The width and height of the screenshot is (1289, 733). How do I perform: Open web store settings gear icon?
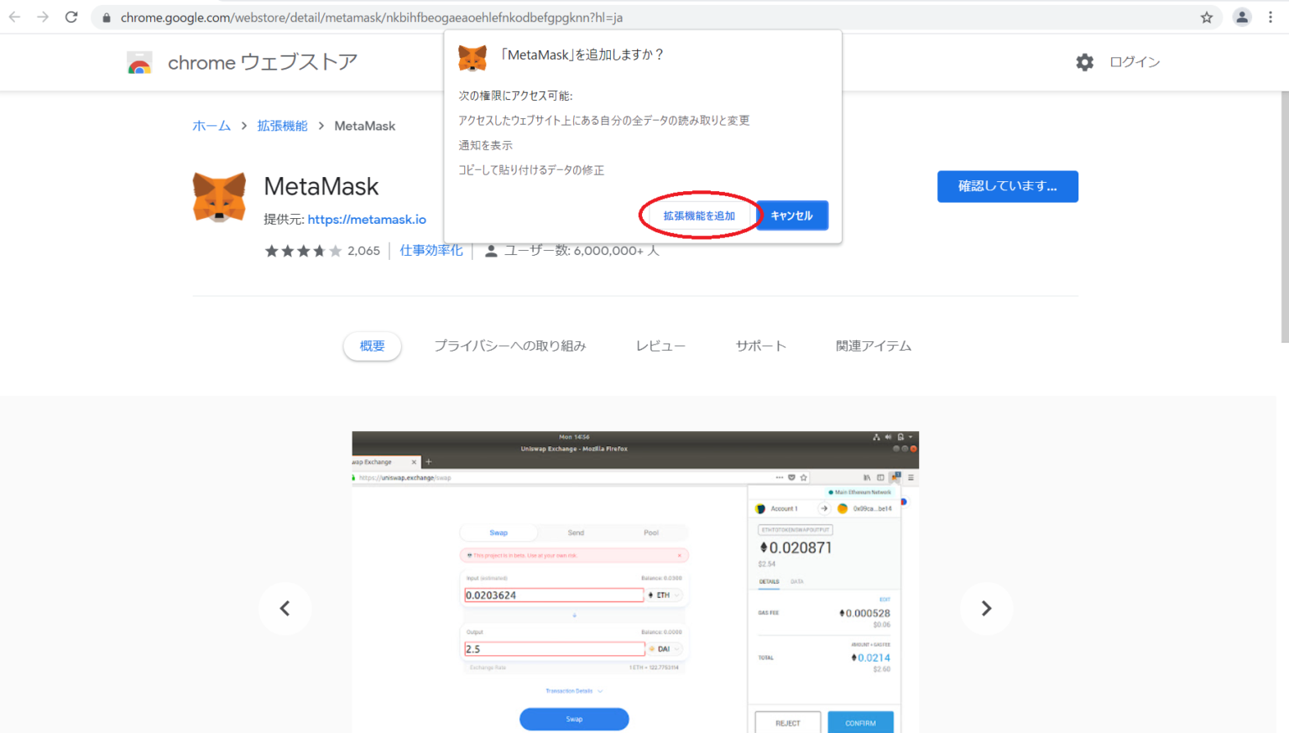click(1084, 62)
